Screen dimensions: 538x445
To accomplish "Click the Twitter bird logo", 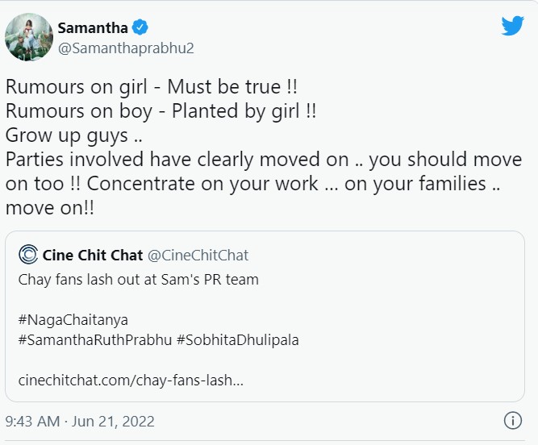I will tap(513, 26).
